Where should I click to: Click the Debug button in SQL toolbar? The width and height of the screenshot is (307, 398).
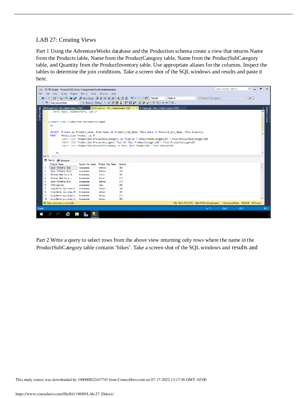(98, 103)
